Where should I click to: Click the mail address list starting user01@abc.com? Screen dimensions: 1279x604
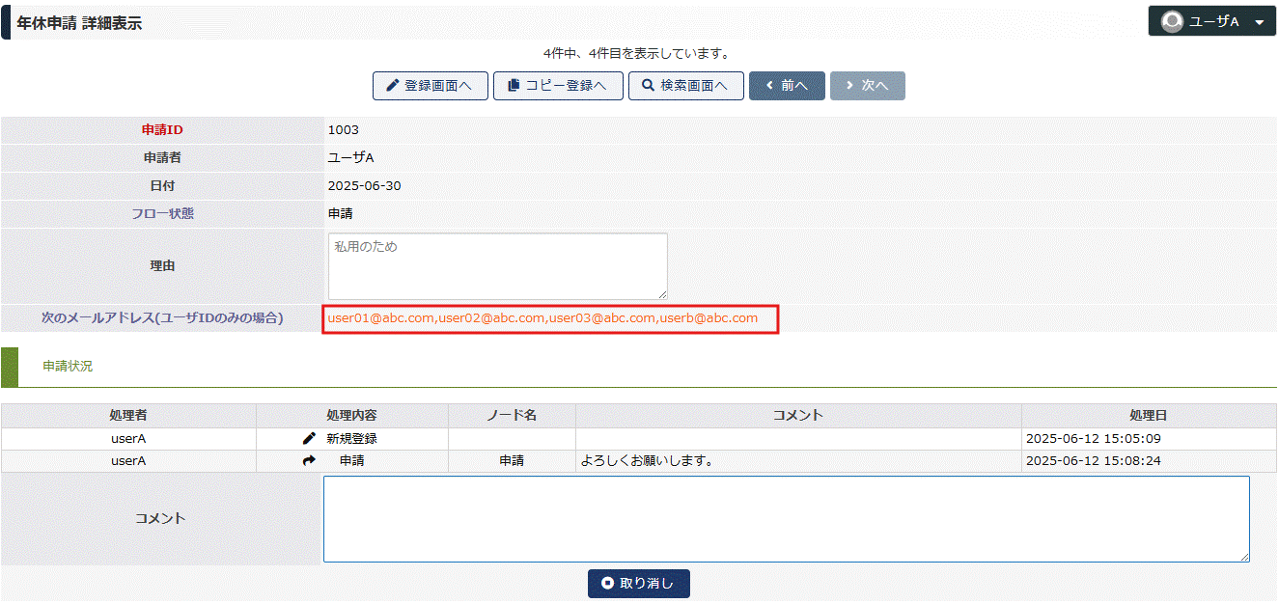pos(542,317)
